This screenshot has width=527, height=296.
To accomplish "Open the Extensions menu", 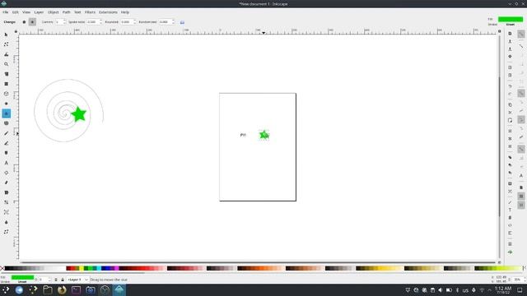I will tap(108, 12).
